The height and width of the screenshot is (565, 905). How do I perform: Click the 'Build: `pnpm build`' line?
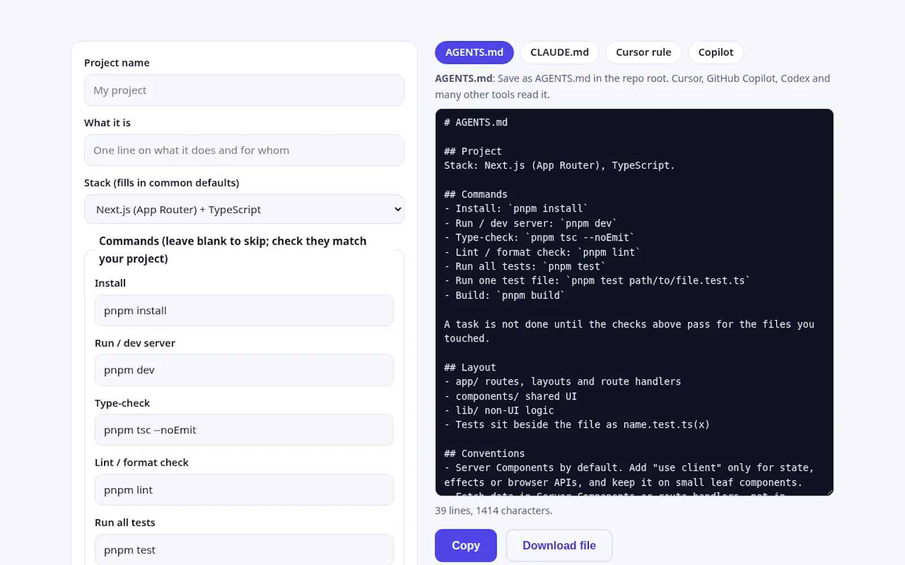(505, 295)
